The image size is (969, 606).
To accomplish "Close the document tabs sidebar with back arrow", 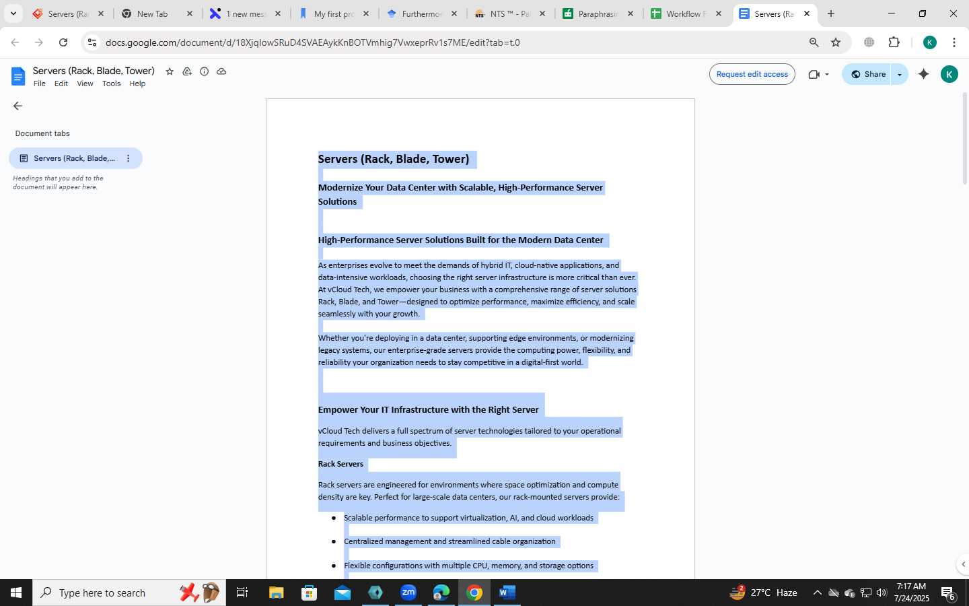I will click(x=17, y=106).
